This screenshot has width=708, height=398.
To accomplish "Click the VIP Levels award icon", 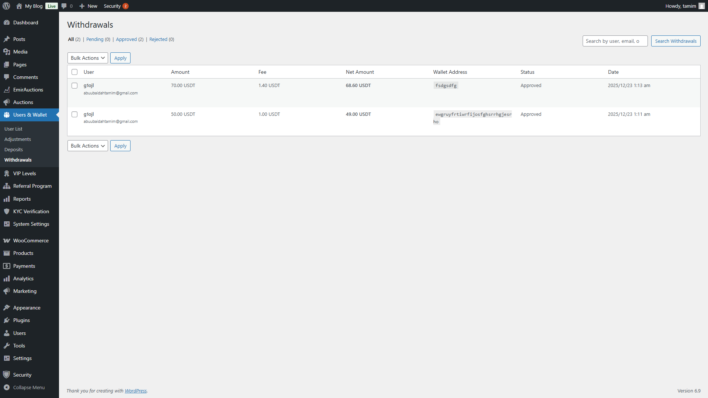I will [x=7, y=173].
